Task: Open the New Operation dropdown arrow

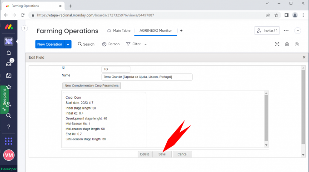Action: (68, 44)
